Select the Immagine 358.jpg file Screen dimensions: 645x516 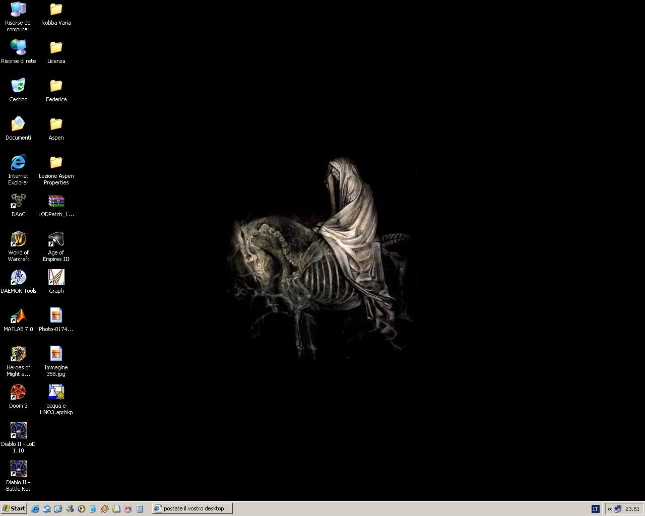pos(56,361)
